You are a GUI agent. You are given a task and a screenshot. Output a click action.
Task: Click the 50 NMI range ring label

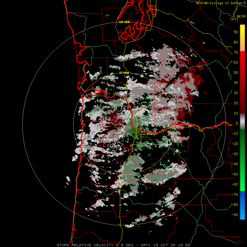pos(124,73)
